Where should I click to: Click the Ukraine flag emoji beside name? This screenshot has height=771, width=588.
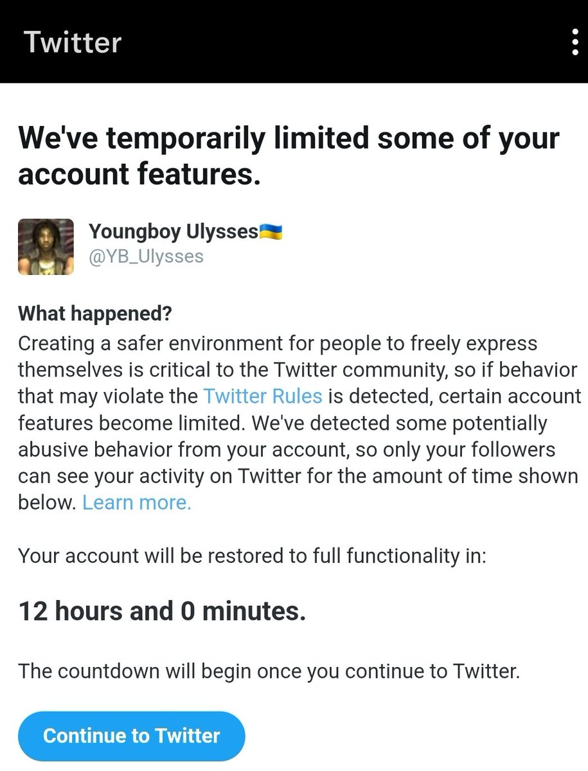click(x=271, y=231)
